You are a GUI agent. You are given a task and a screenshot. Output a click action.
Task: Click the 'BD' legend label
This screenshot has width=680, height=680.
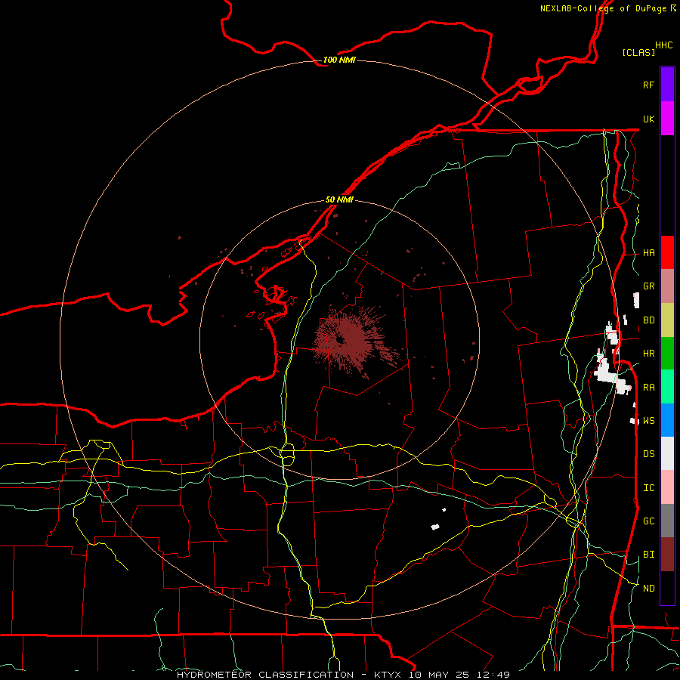point(648,320)
